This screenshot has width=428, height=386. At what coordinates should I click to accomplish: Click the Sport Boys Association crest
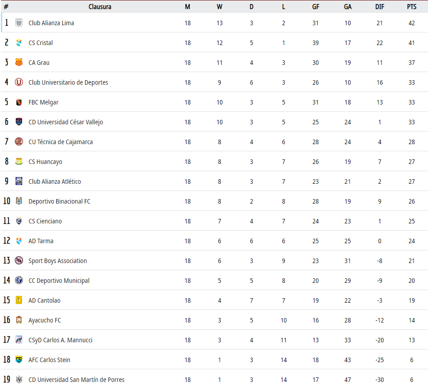pyautogui.click(x=19, y=261)
